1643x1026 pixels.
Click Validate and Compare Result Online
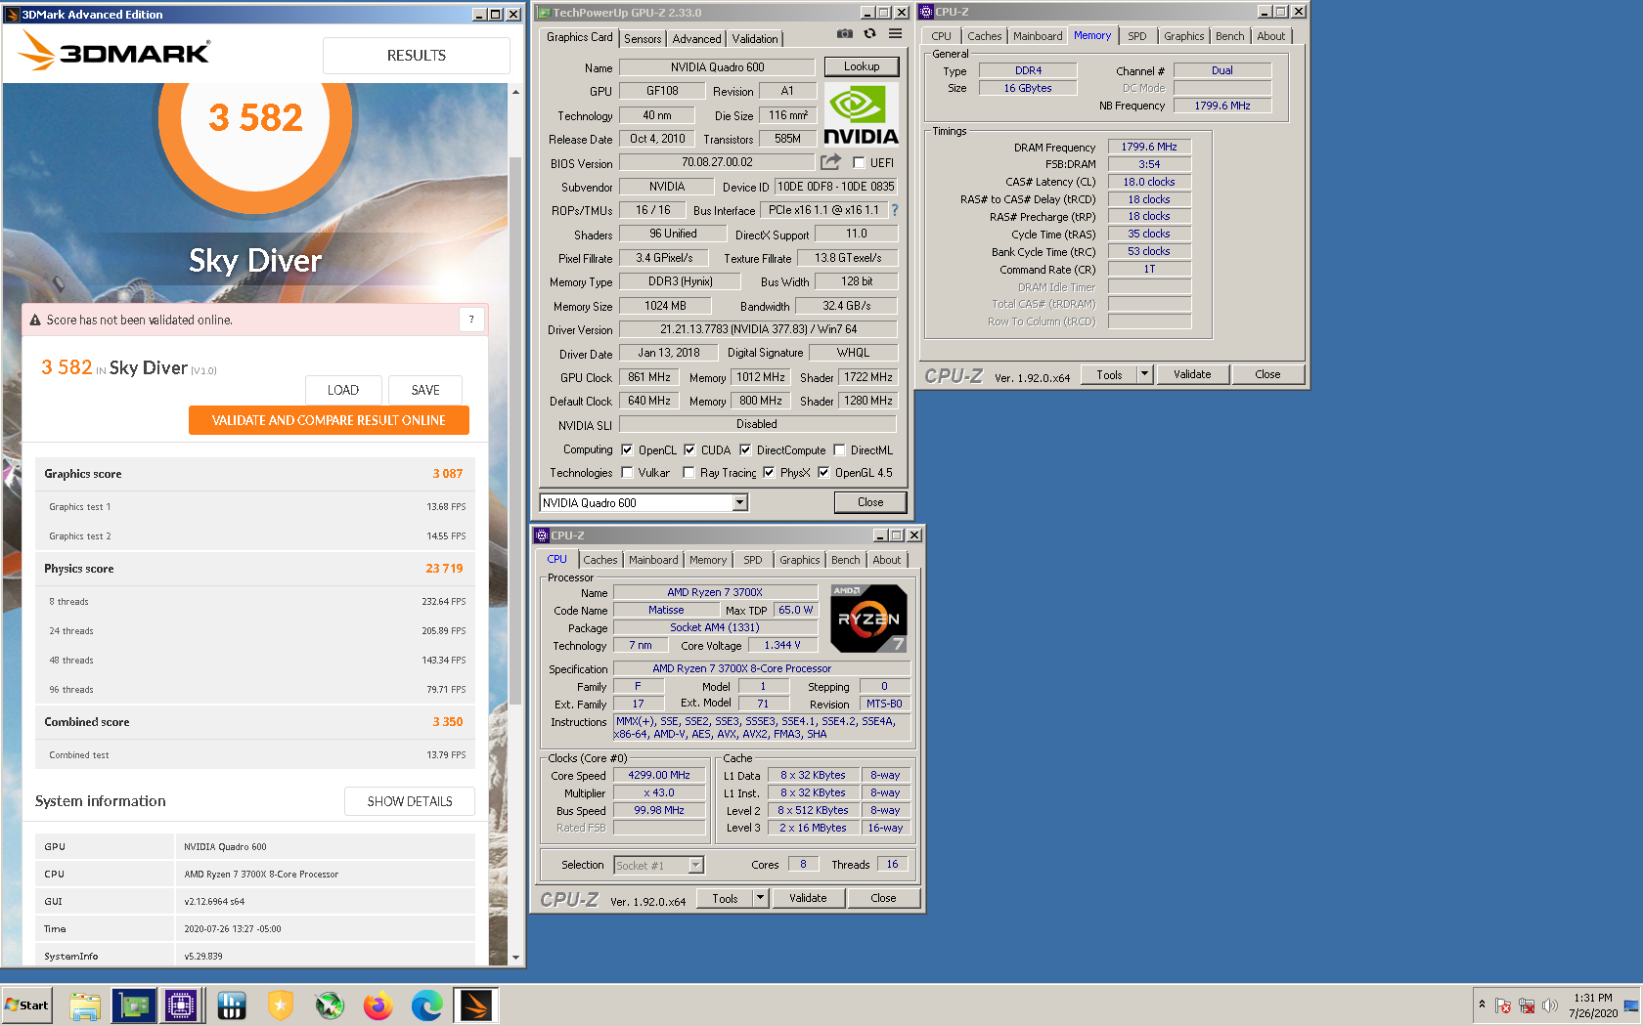pyautogui.click(x=329, y=420)
